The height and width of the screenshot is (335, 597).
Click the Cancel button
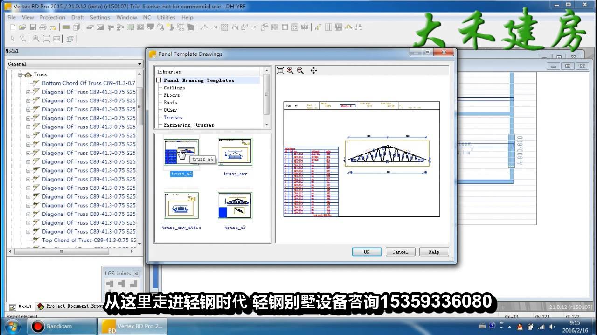pos(400,252)
